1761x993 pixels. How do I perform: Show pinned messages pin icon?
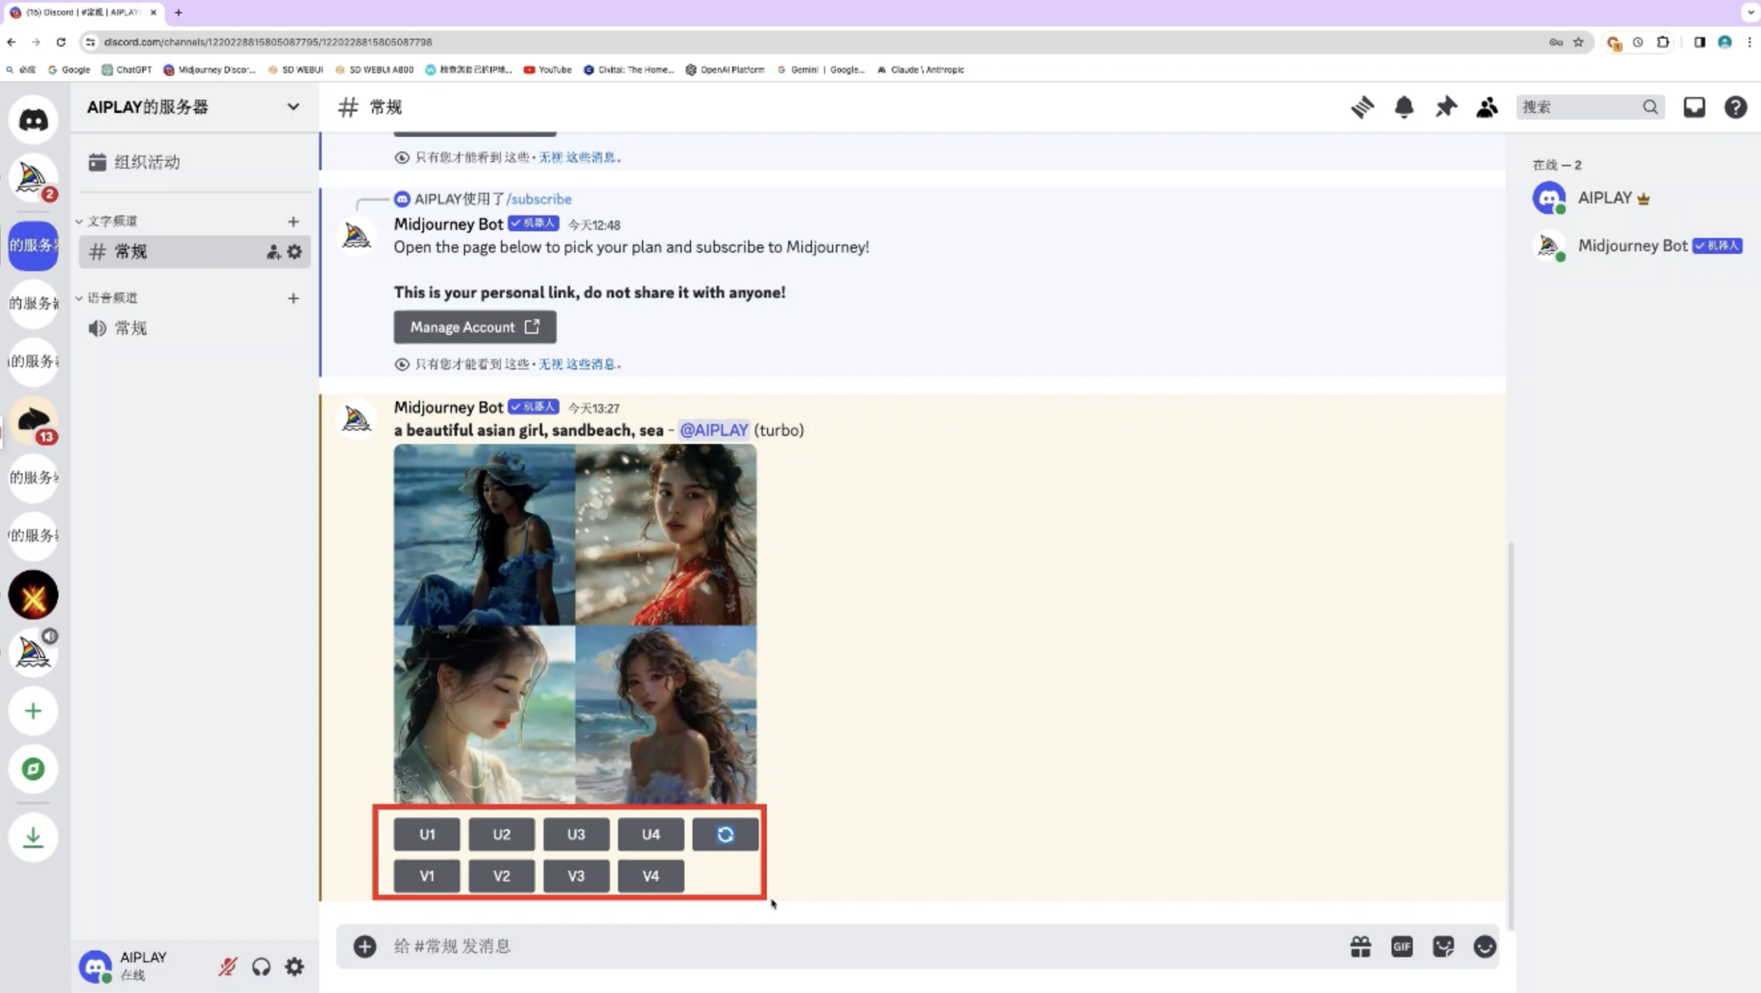pos(1445,108)
